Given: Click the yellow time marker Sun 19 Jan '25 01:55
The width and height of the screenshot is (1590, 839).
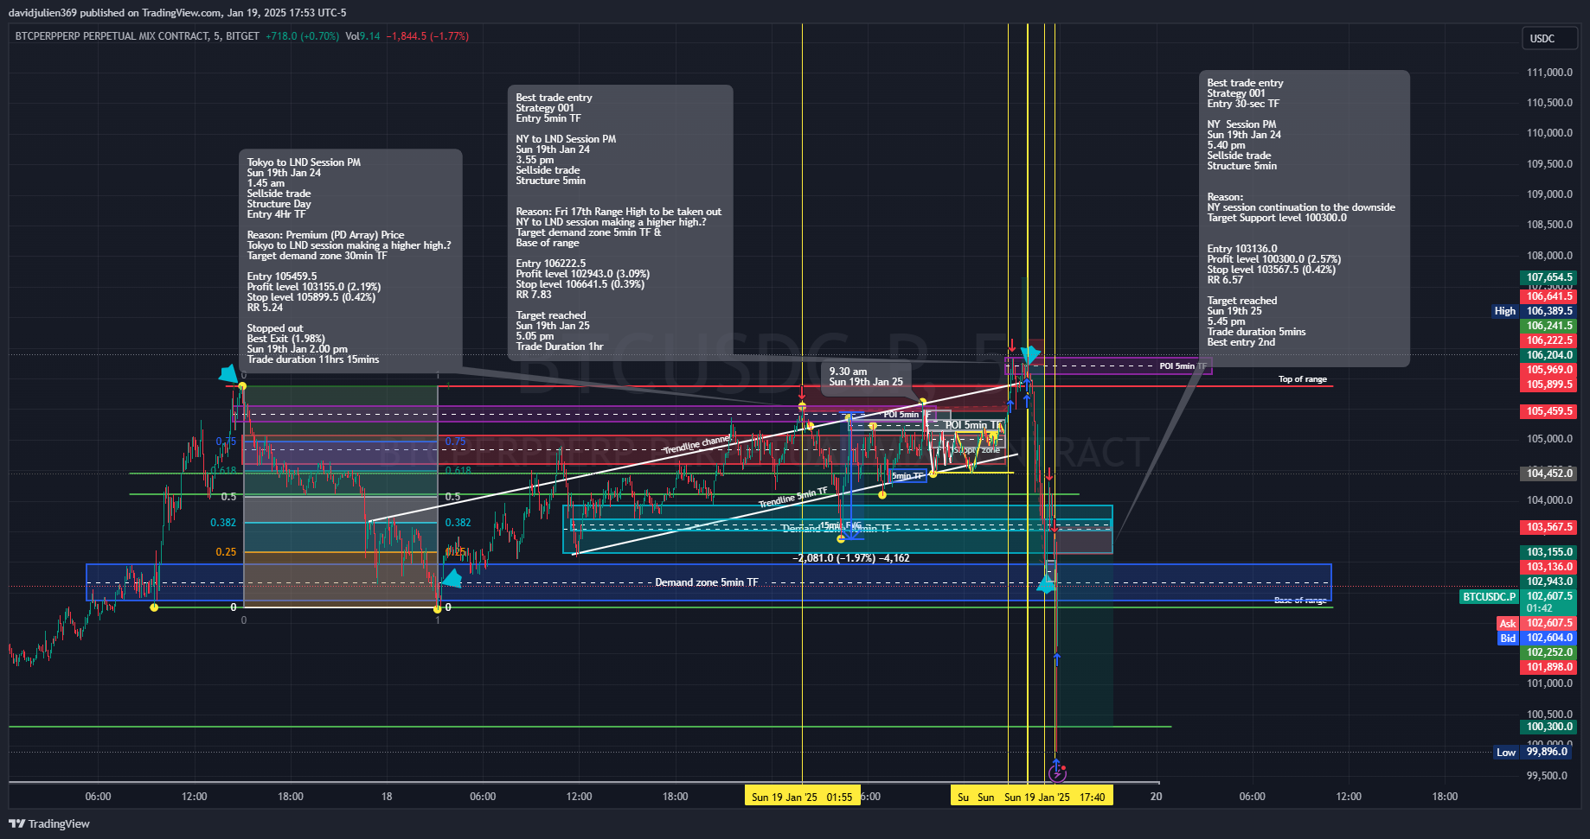Looking at the screenshot, I should coord(802,796).
